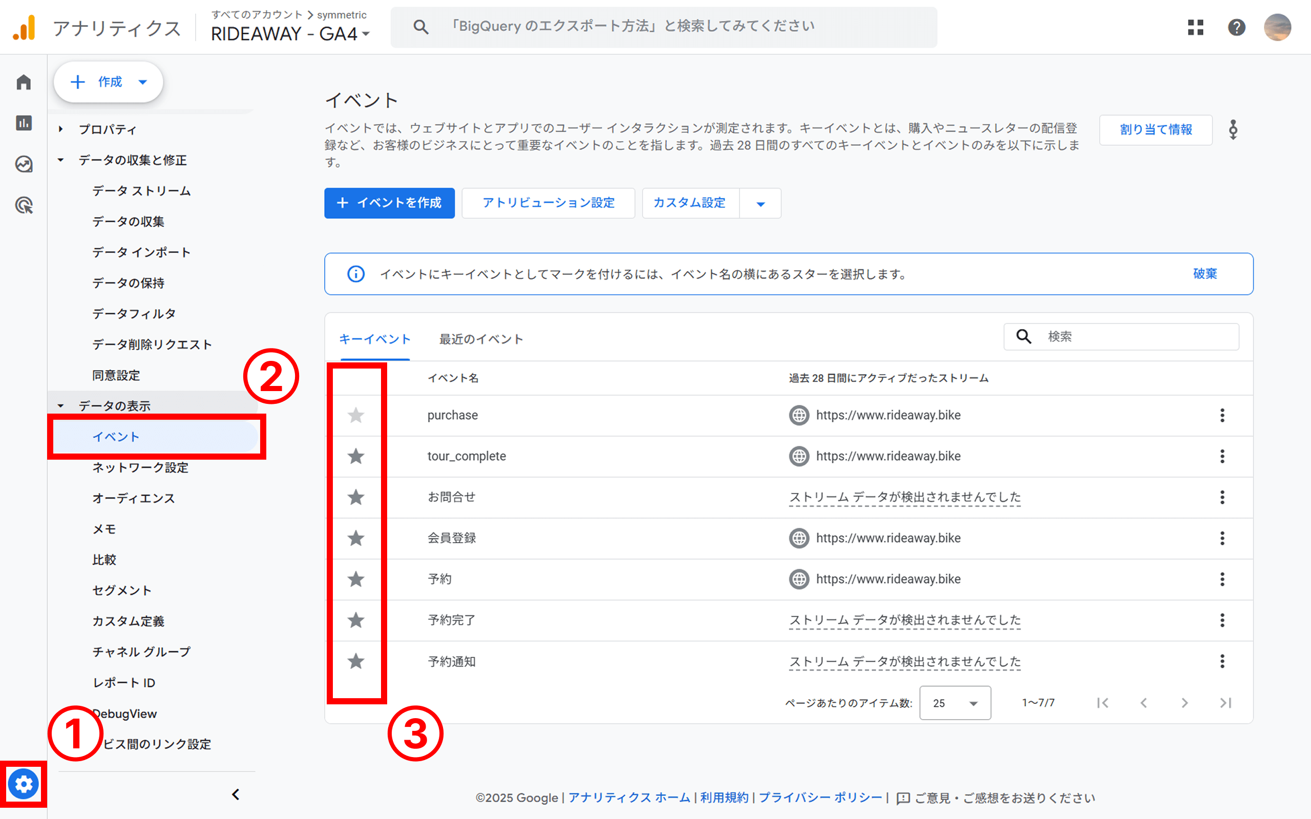Open the Google apps grid icon
Screen dimensions: 1311x819
click(x=1195, y=27)
